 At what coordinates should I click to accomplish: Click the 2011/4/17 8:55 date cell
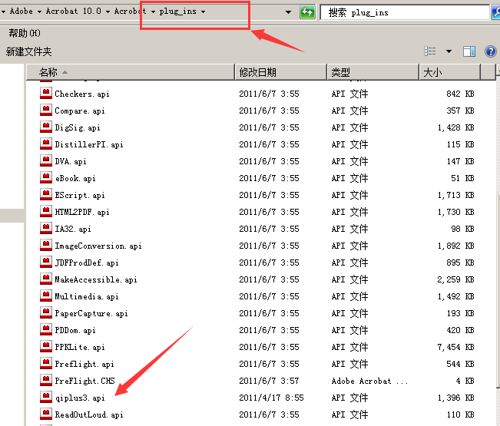[271, 398]
